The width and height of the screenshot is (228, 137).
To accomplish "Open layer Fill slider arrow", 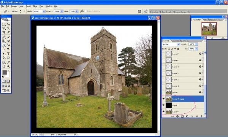I will pos(196,49).
